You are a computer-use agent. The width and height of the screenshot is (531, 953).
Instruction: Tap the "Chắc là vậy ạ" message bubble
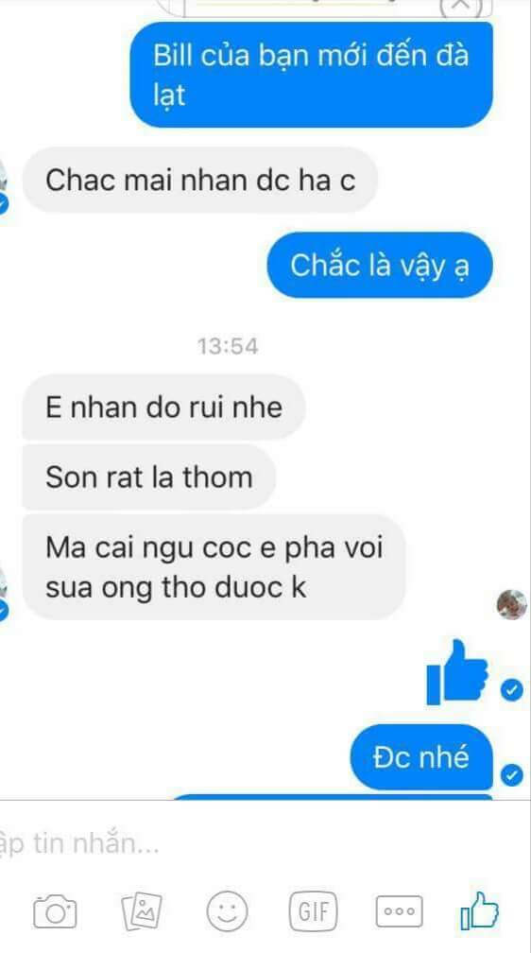[x=381, y=265]
